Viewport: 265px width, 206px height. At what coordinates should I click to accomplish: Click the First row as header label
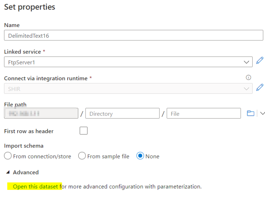pos(29,131)
